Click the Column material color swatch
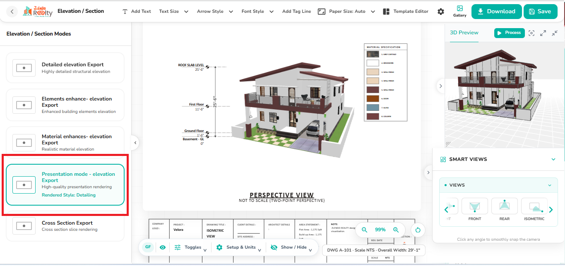The height and width of the screenshot is (266, 565). coord(373,116)
